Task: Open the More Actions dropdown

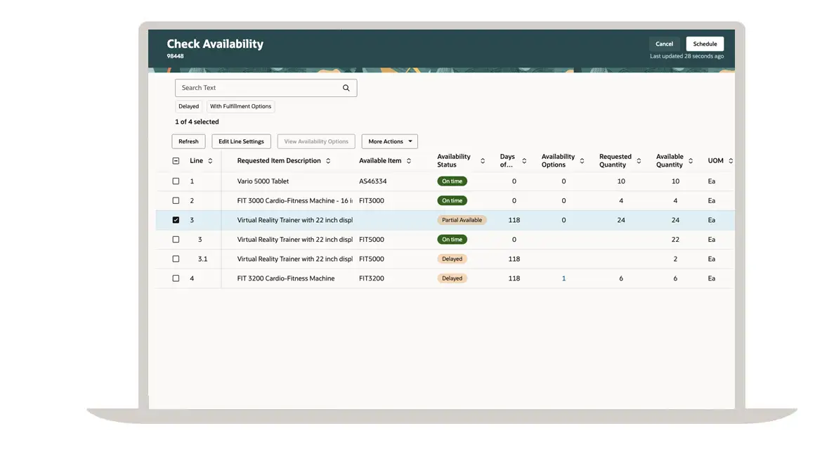Action: click(389, 141)
